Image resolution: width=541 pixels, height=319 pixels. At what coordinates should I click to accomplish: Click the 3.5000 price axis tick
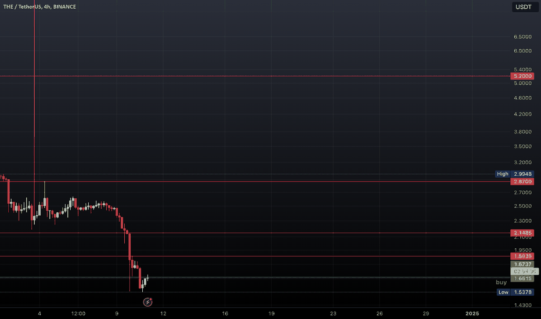coord(522,146)
